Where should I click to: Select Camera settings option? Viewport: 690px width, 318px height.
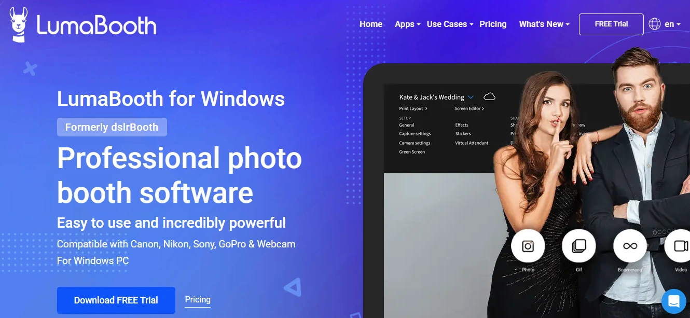point(415,143)
